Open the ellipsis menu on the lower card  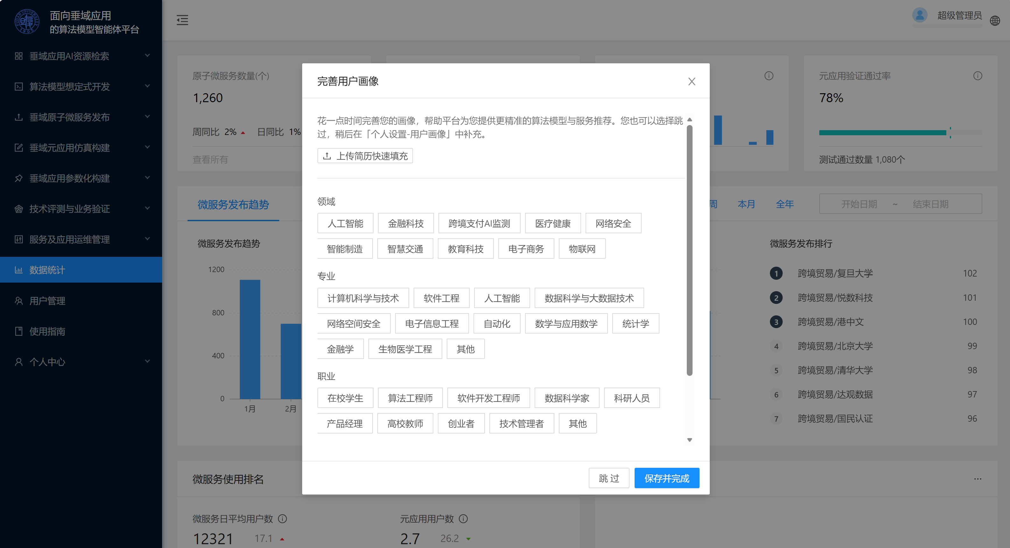(x=978, y=479)
